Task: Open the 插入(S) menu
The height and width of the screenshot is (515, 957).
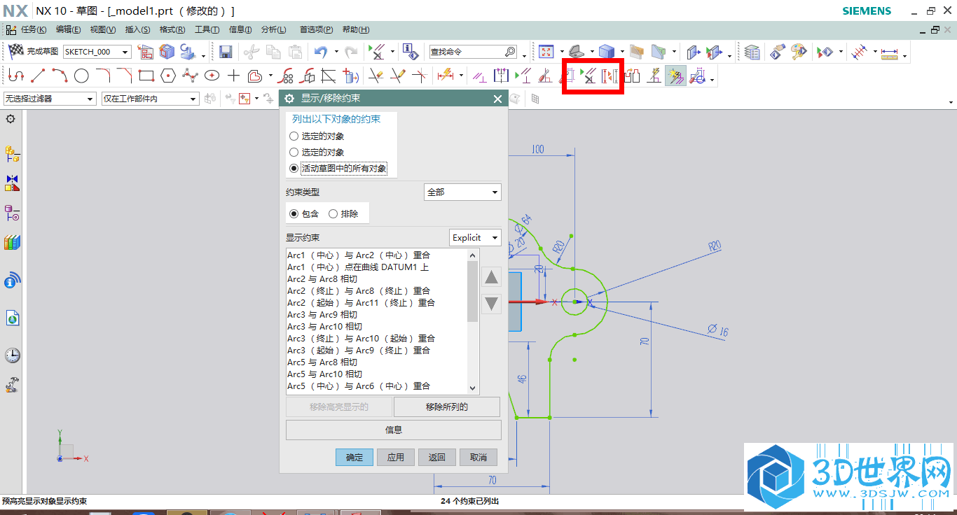Action: [x=137, y=29]
